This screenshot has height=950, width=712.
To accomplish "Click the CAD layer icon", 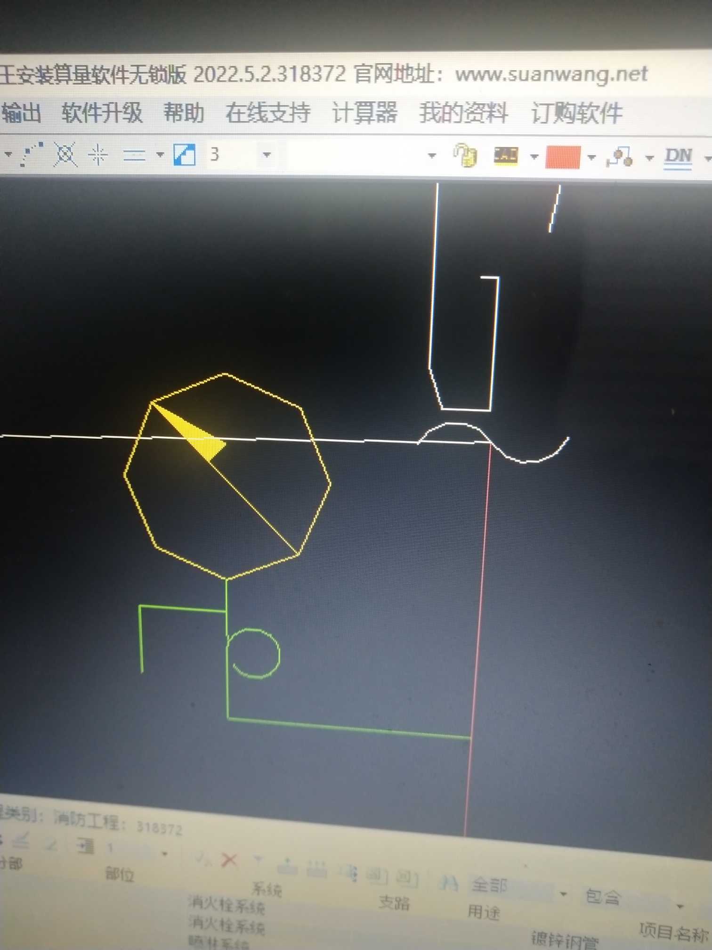I will (x=506, y=155).
